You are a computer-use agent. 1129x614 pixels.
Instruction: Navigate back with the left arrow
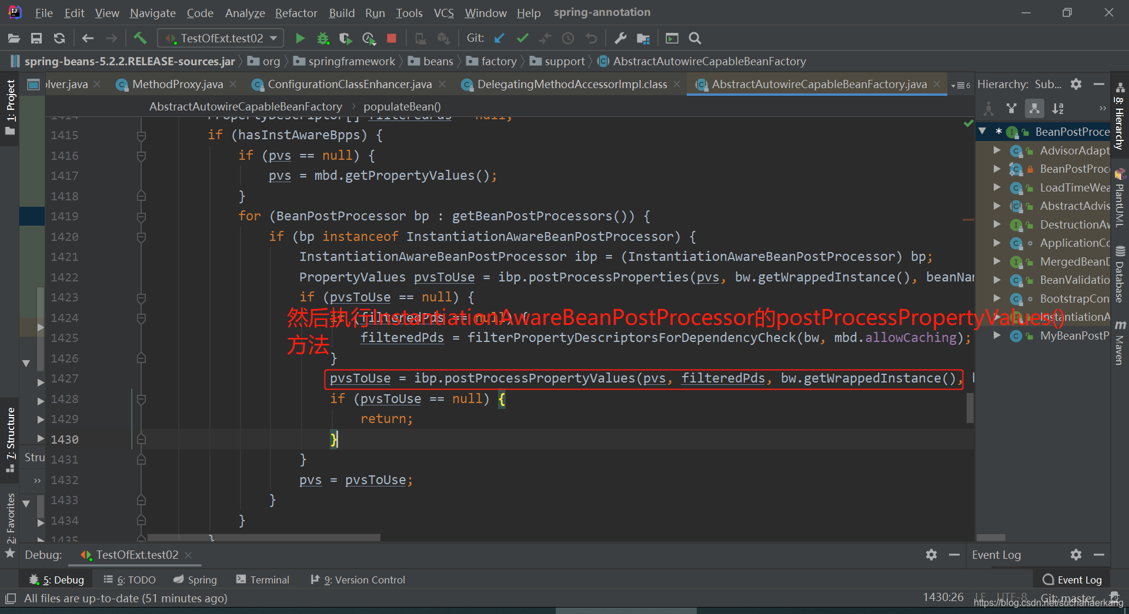pyautogui.click(x=88, y=38)
